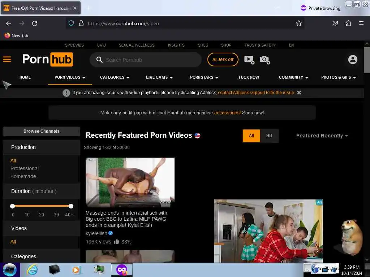The image size is (370, 277).
Task: Click the Firefox private window taskbar icon
Action: tap(122, 270)
